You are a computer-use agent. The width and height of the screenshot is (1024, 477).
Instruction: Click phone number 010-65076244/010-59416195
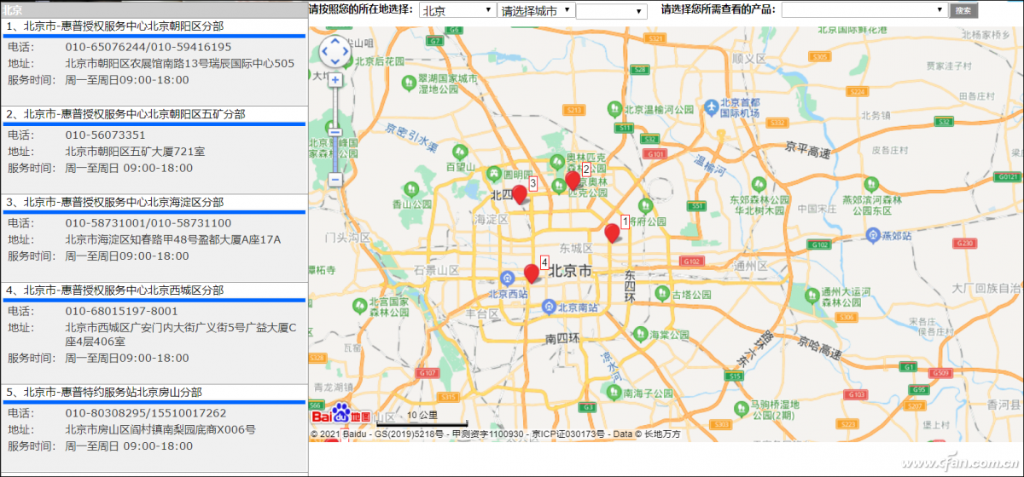coord(148,47)
